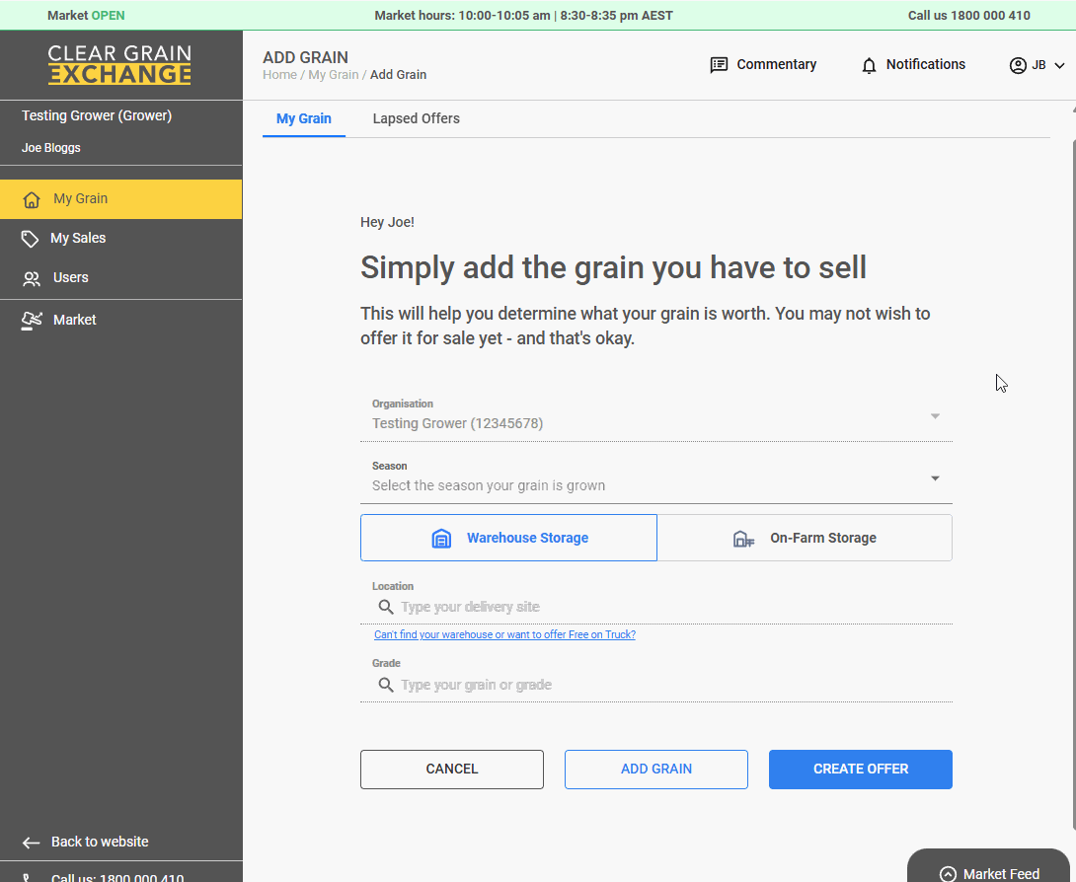Click the page vertical scrollbar

(1073, 484)
